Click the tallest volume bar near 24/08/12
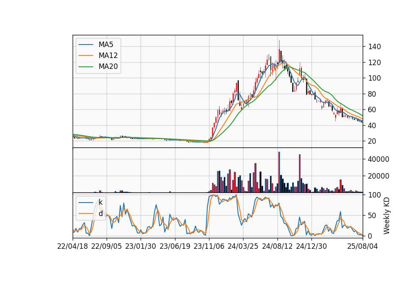This screenshot has height=290, width=403. pyautogui.click(x=279, y=172)
